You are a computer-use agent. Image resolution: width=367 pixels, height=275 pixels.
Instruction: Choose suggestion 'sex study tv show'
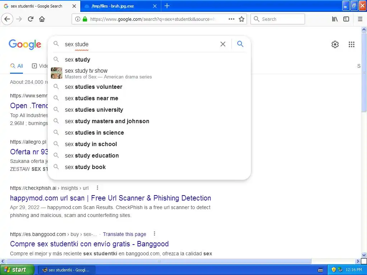(149, 73)
